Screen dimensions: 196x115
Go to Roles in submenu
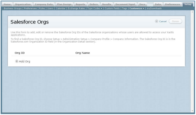point(42,8)
